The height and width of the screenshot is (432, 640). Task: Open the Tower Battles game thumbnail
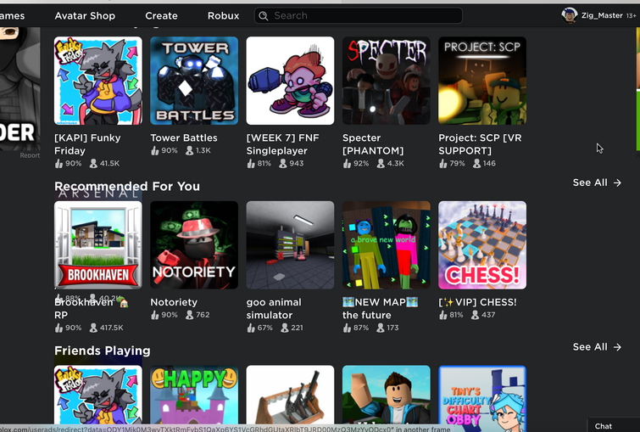(x=194, y=81)
